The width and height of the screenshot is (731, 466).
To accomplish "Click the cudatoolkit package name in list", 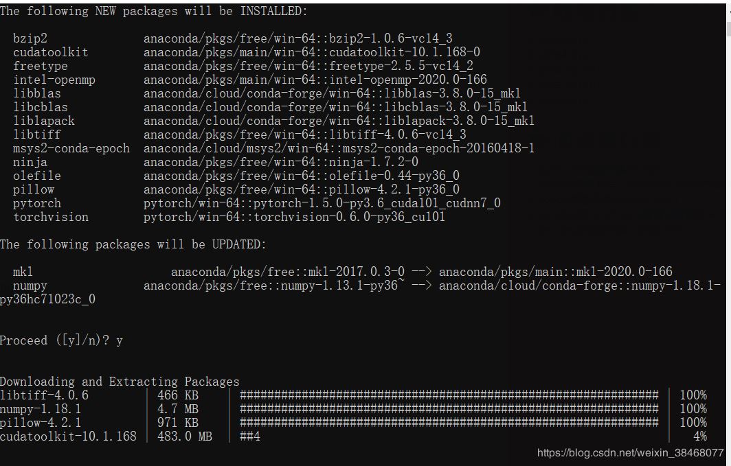I will (50, 52).
